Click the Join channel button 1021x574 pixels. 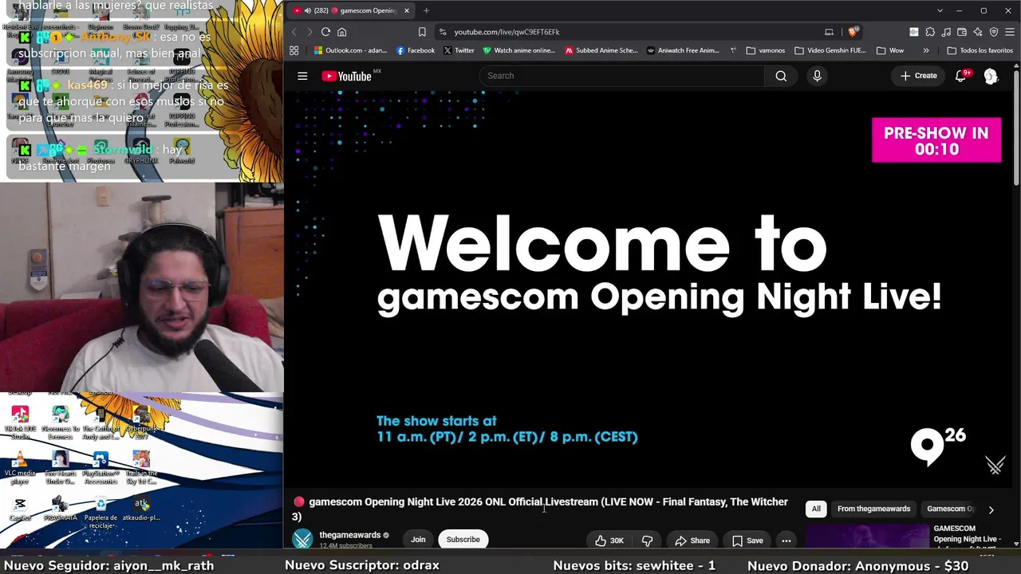[x=418, y=540]
